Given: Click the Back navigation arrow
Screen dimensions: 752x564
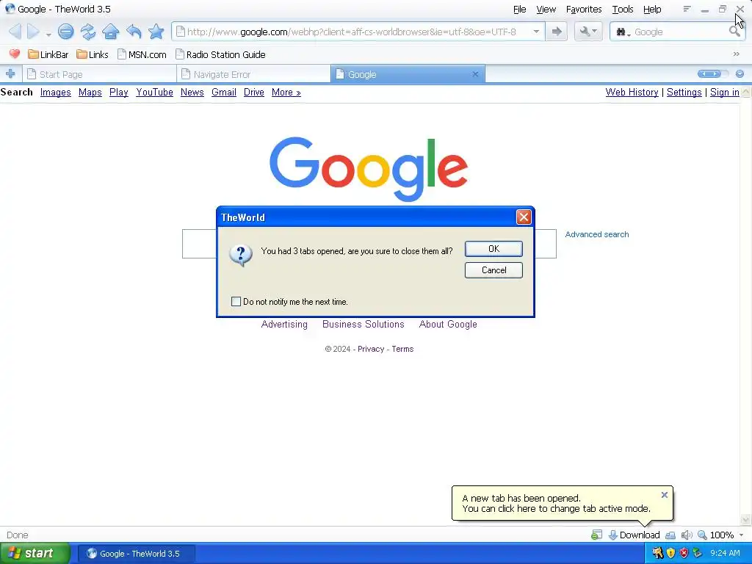Looking at the screenshot, I should 15,32.
